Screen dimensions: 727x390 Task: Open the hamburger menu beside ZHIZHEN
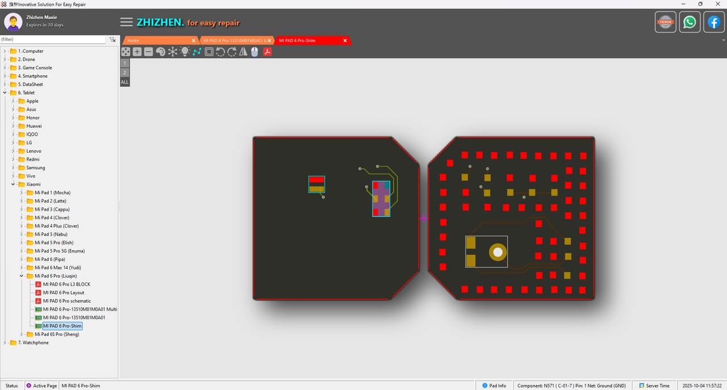127,22
